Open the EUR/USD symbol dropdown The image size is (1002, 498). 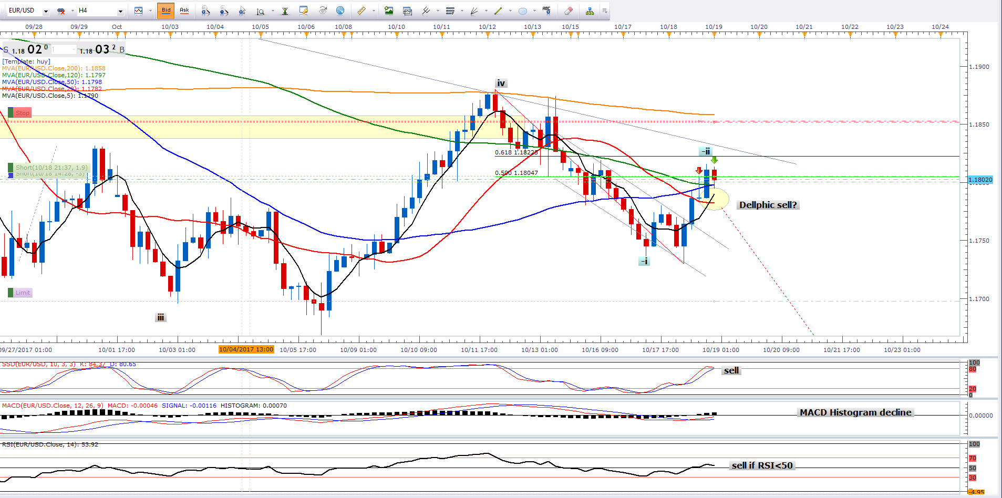[x=46, y=11]
